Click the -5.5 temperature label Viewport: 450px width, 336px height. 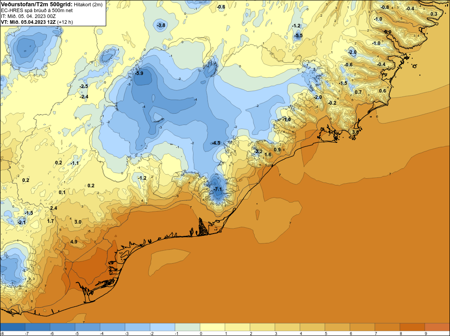pyautogui.click(x=298, y=35)
